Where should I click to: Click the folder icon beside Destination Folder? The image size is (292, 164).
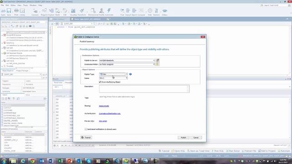pyautogui.click(x=157, y=64)
